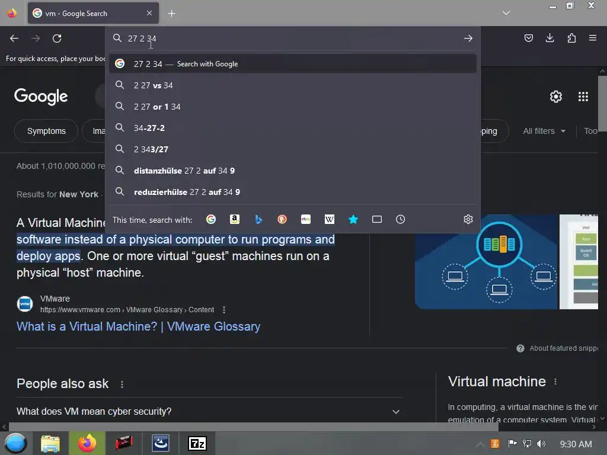Search open tabs icon
This screenshot has height=455, width=607.
[x=376, y=219]
